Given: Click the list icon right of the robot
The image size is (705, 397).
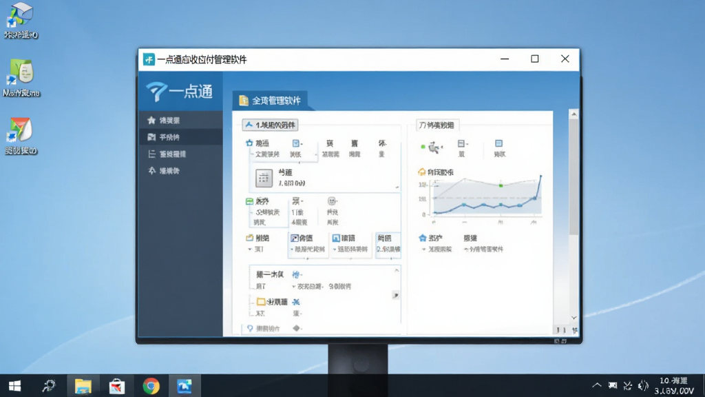Looking at the screenshot, I should pos(461,143).
